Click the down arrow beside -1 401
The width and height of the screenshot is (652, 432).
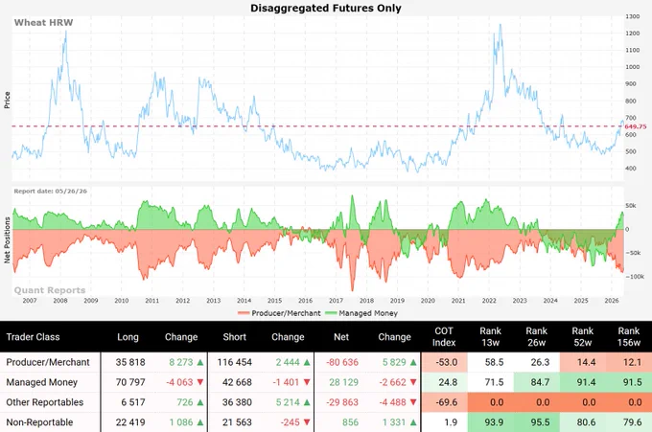coord(307,382)
